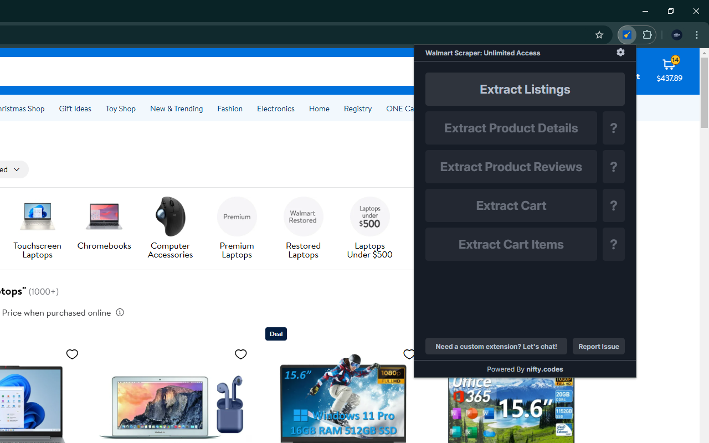Open the Fashion nav menu
Image resolution: width=709 pixels, height=443 pixels.
click(x=230, y=109)
